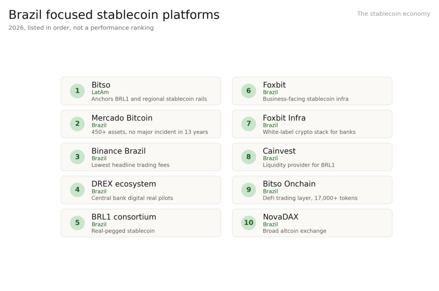Image resolution: width=439 pixels, height=291 pixels.
Task: Click the '2026, listed in order' subtitle
Action: pos(81,28)
